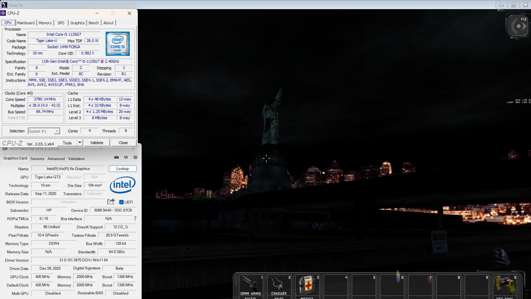The image size is (531, 299).
Task: Click the Core Speed value 3790.14 MHz
Action: (x=45, y=99)
